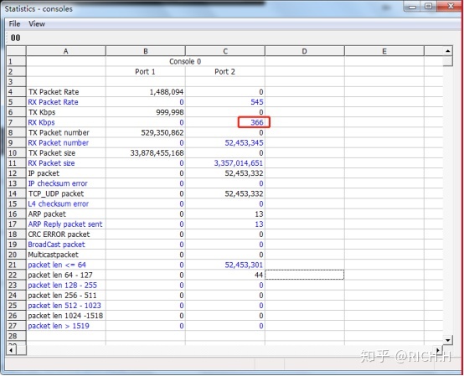The height and width of the screenshot is (376, 464).
Task: Select row 7 header
Action: click(x=17, y=122)
